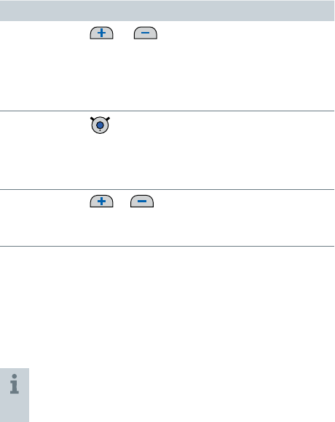This screenshot has width=335, height=422.
Task: Click the blue plus symbol on the upper key
Action: [101, 33]
